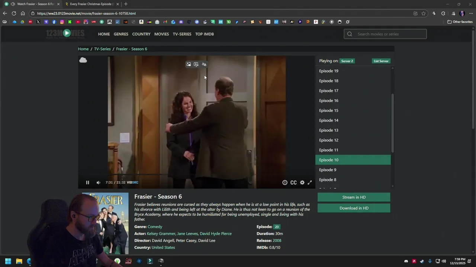Open Kelsey Grammer actor link
The width and height of the screenshot is (476, 267).
pyautogui.click(x=161, y=234)
